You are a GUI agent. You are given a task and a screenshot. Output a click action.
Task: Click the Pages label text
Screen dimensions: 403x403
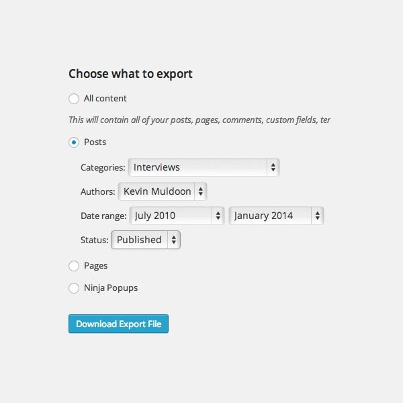(x=95, y=266)
